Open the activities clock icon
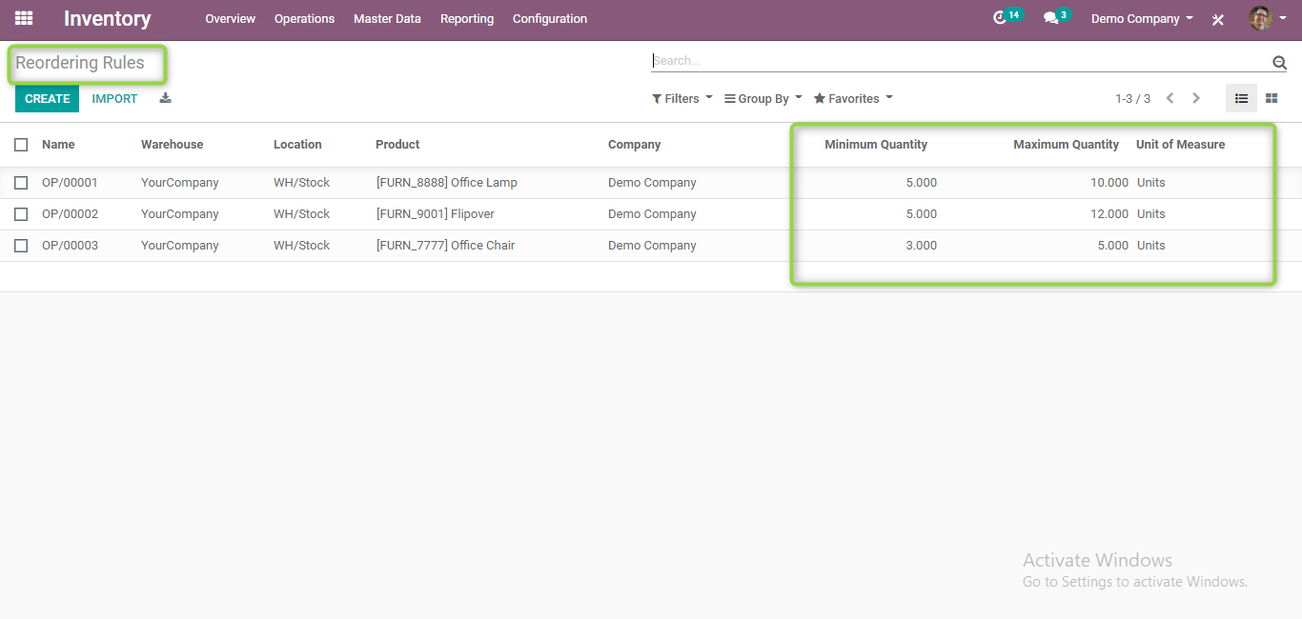Viewport: 1302px width, 619px height. [x=1003, y=17]
